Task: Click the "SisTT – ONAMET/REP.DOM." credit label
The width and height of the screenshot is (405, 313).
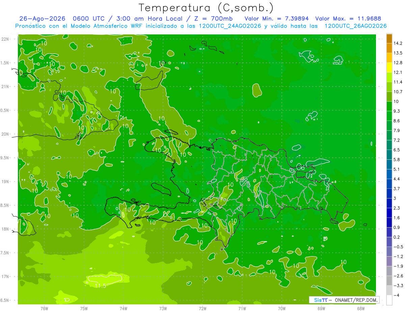Action: 344,300
